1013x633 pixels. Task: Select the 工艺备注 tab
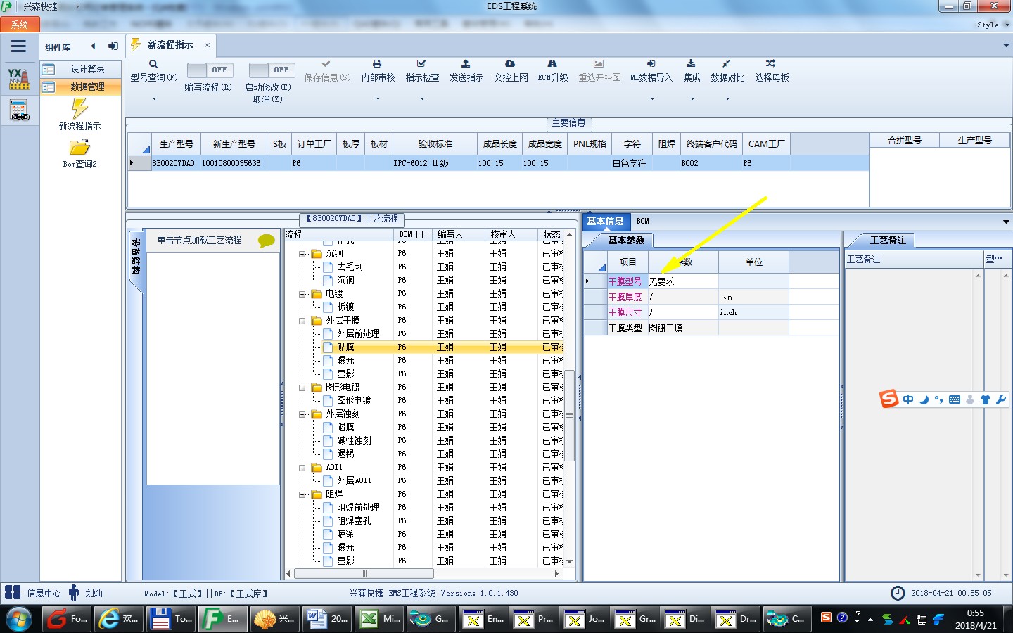point(888,240)
